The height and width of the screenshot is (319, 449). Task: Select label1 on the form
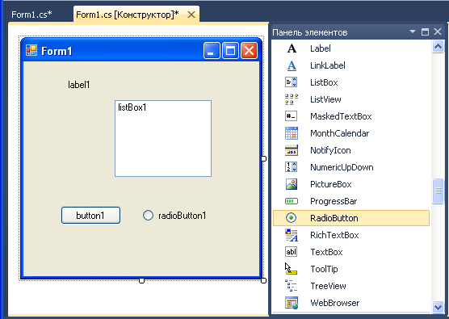point(79,85)
